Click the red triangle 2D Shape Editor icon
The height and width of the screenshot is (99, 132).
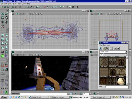(45, 7)
